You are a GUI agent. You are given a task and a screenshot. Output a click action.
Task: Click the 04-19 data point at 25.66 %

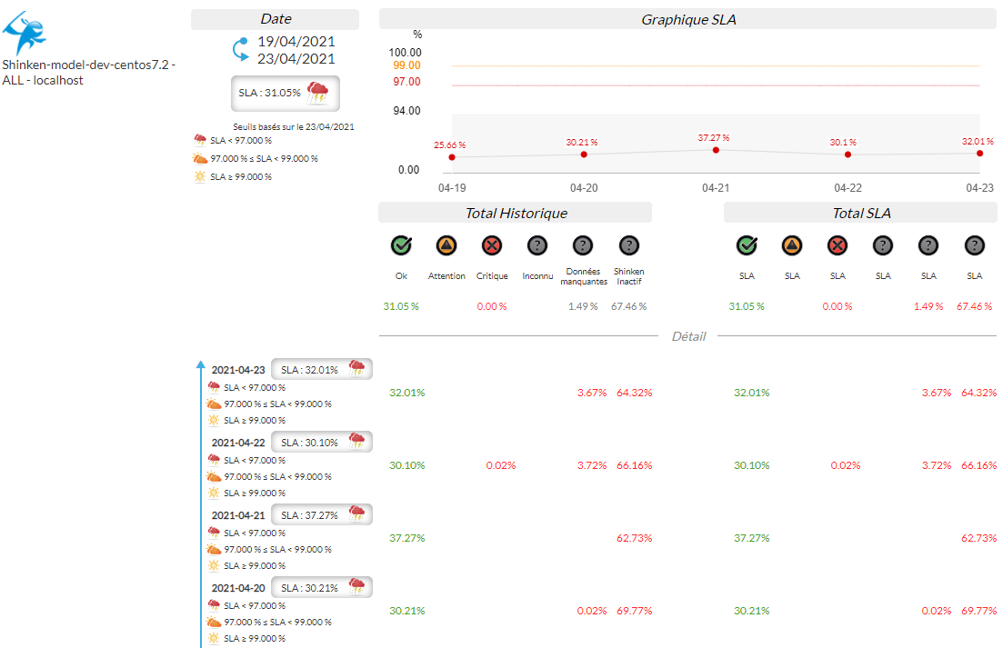[452, 157]
